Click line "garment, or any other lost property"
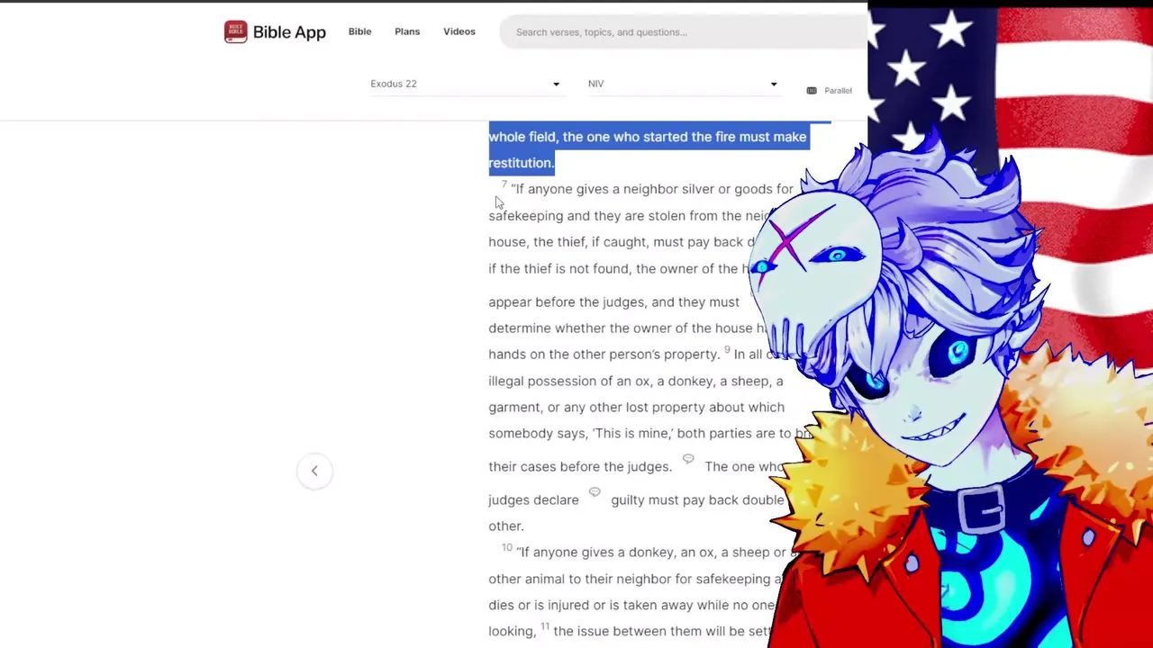The width and height of the screenshot is (1153, 648). coord(636,407)
